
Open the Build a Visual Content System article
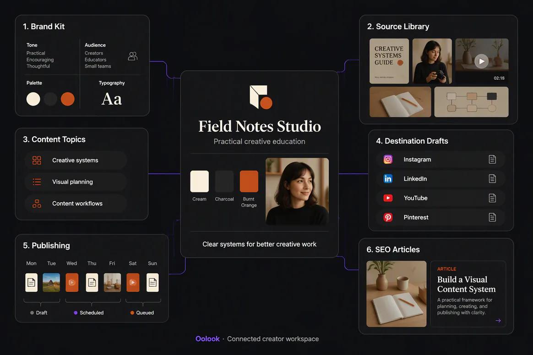point(468,294)
